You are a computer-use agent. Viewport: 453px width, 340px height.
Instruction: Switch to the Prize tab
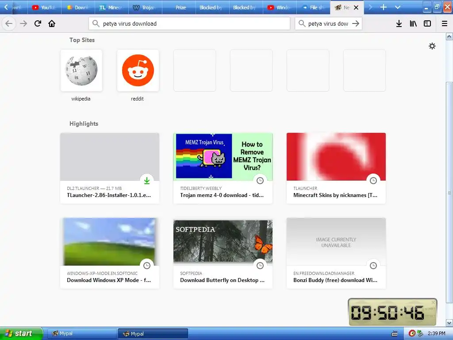coord(179,8)
